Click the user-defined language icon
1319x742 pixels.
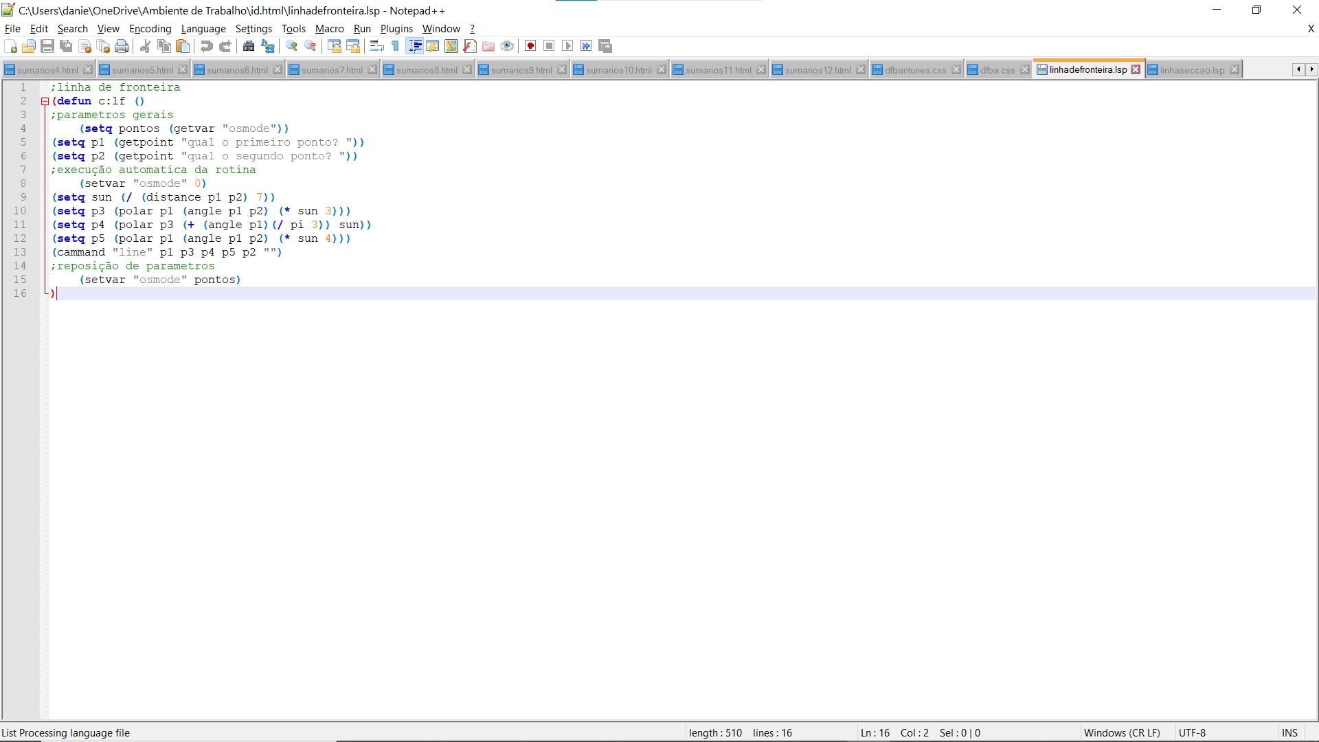433,46
